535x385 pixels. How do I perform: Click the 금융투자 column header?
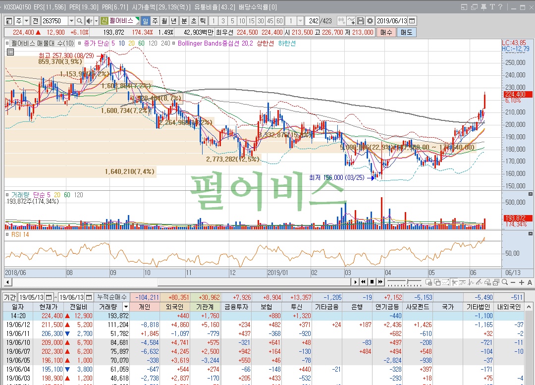(236, 307)
